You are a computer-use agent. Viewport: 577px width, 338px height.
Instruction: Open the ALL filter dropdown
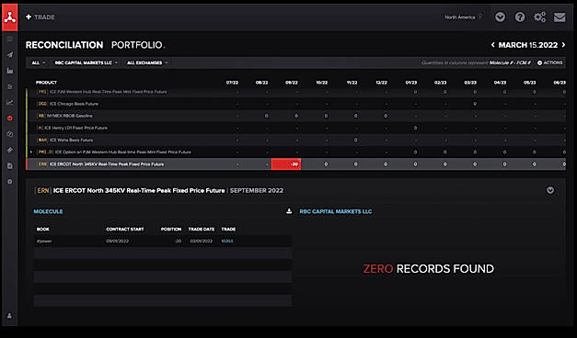(39, 62)
